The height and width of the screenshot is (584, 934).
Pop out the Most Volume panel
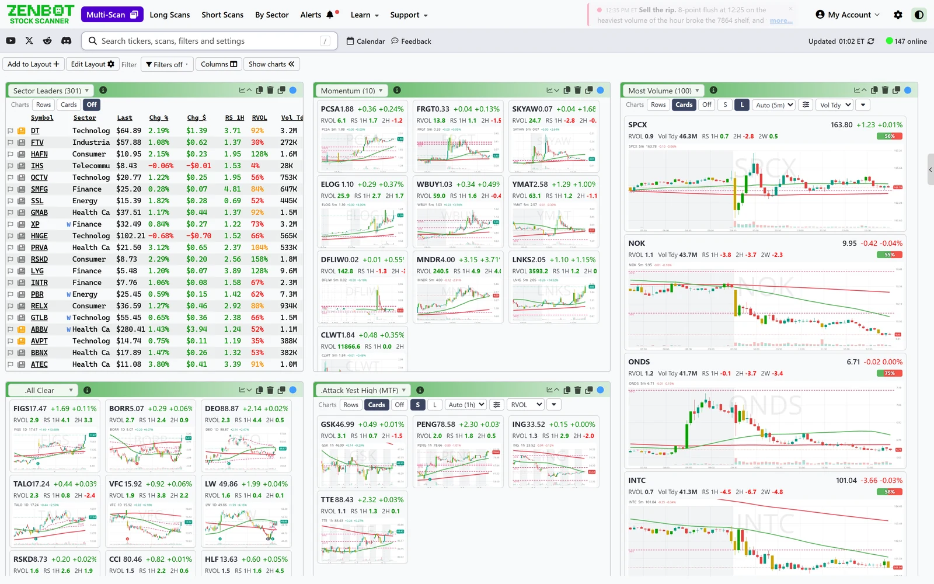click(x=896, y=90)
